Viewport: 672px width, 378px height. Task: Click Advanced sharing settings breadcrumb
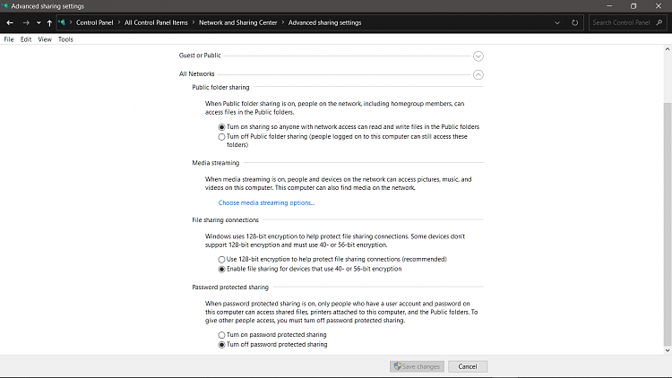click(x=325, y=22)
